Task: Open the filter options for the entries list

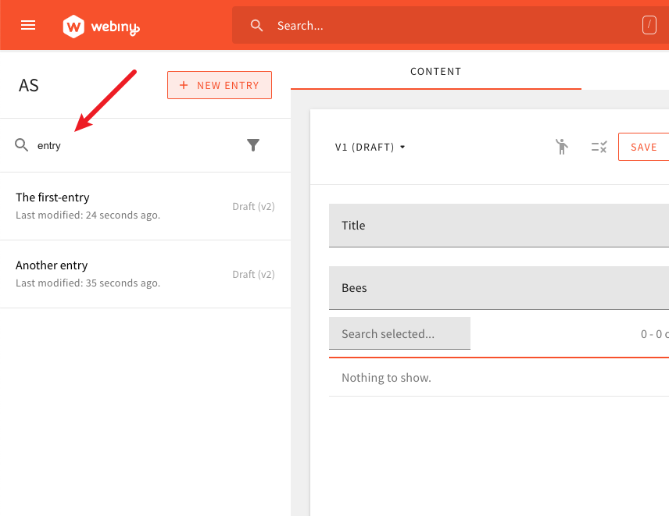Action: tap(253, 145)
